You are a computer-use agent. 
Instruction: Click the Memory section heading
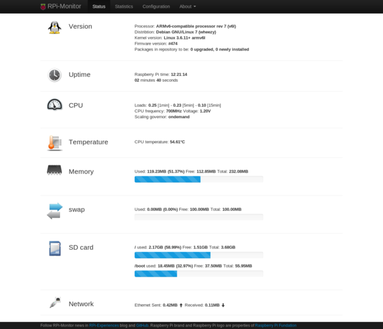coord(81,172)
